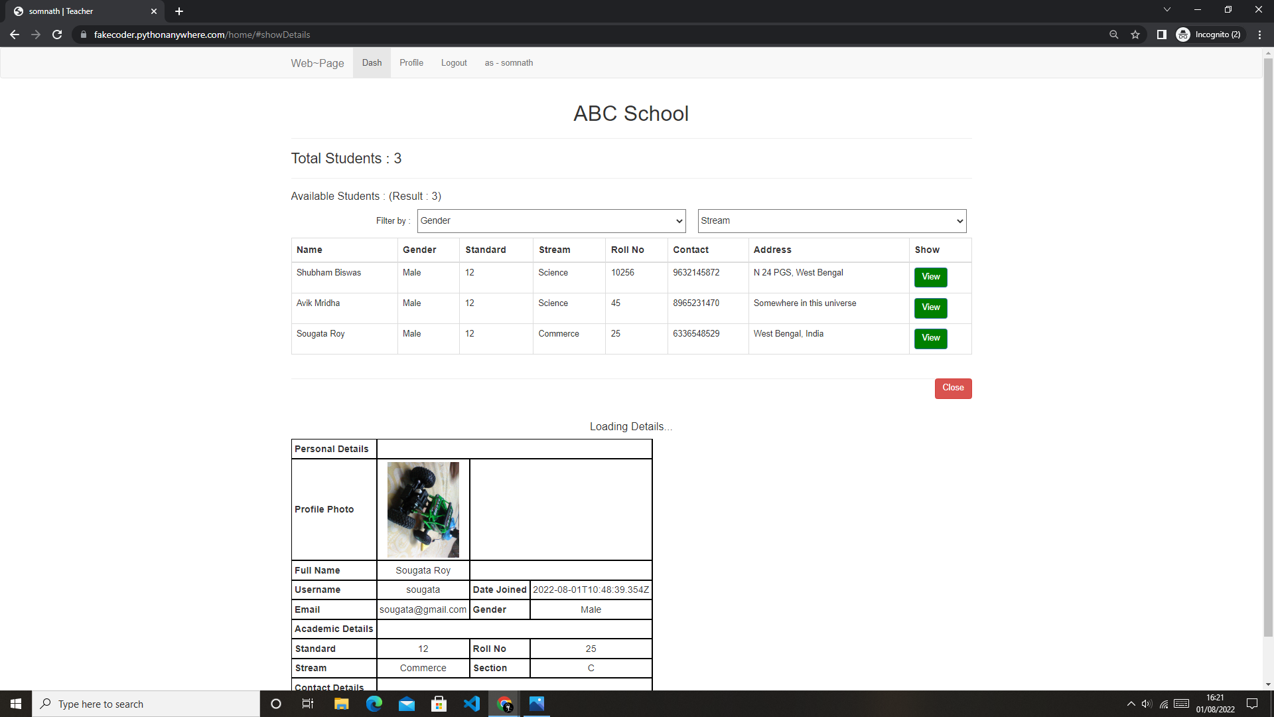The height and width of the screenshot is (717, 1274).
Task: Toggle the speaker icon in the system tray
Action: click(x=1147, y=704)
